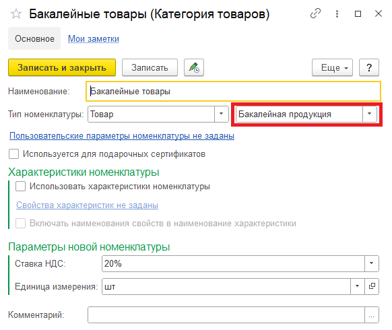392x330 pixels.
Task: Click the ellipsis button in Комментарий field
Action: pos(372,315)
